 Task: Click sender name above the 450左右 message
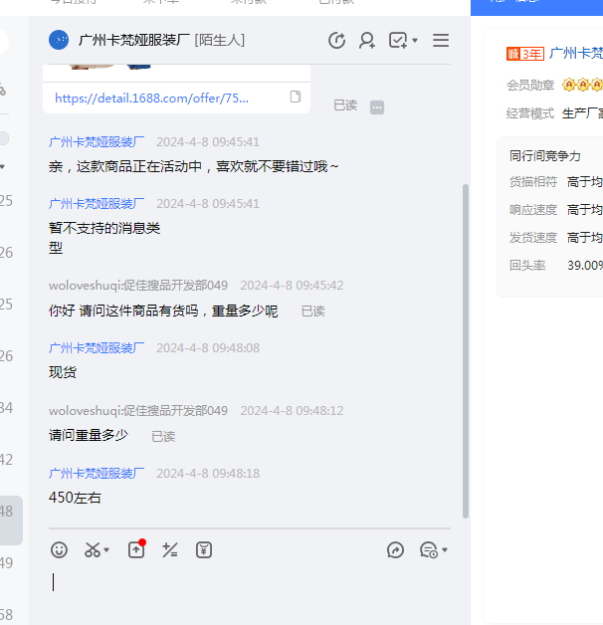click(x=97, y=473)
